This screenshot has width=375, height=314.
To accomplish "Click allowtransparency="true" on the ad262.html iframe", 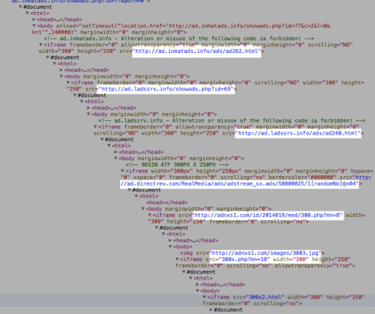I will pos(159,44).
